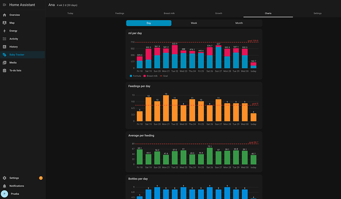
Task: Open the To-do lists clipboard icon
Action: pos(4,71)
